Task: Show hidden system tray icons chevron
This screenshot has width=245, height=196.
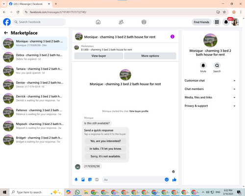Action: (x=203, y=192)
